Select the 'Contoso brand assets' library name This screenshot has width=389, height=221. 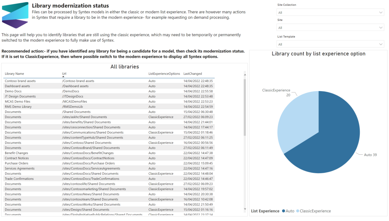[x=20, y=81]
